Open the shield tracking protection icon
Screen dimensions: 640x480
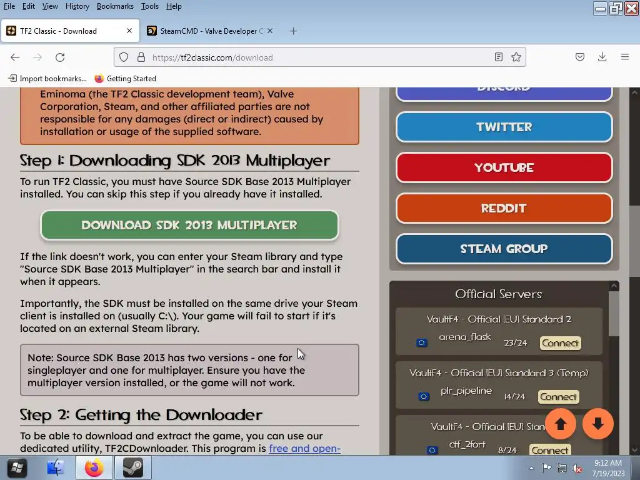(x=124, y=57)
